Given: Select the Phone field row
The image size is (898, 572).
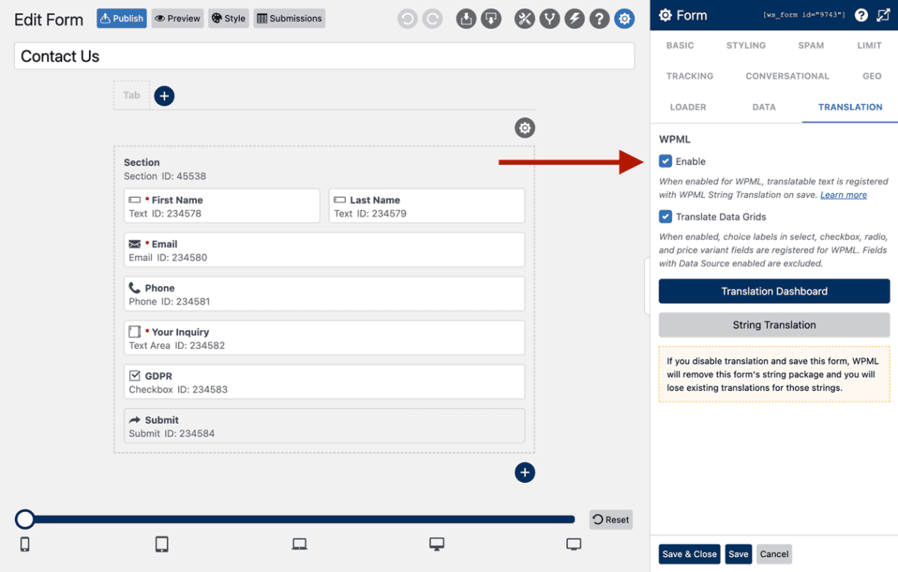Looking at the screenshot, I should point(325,295).
